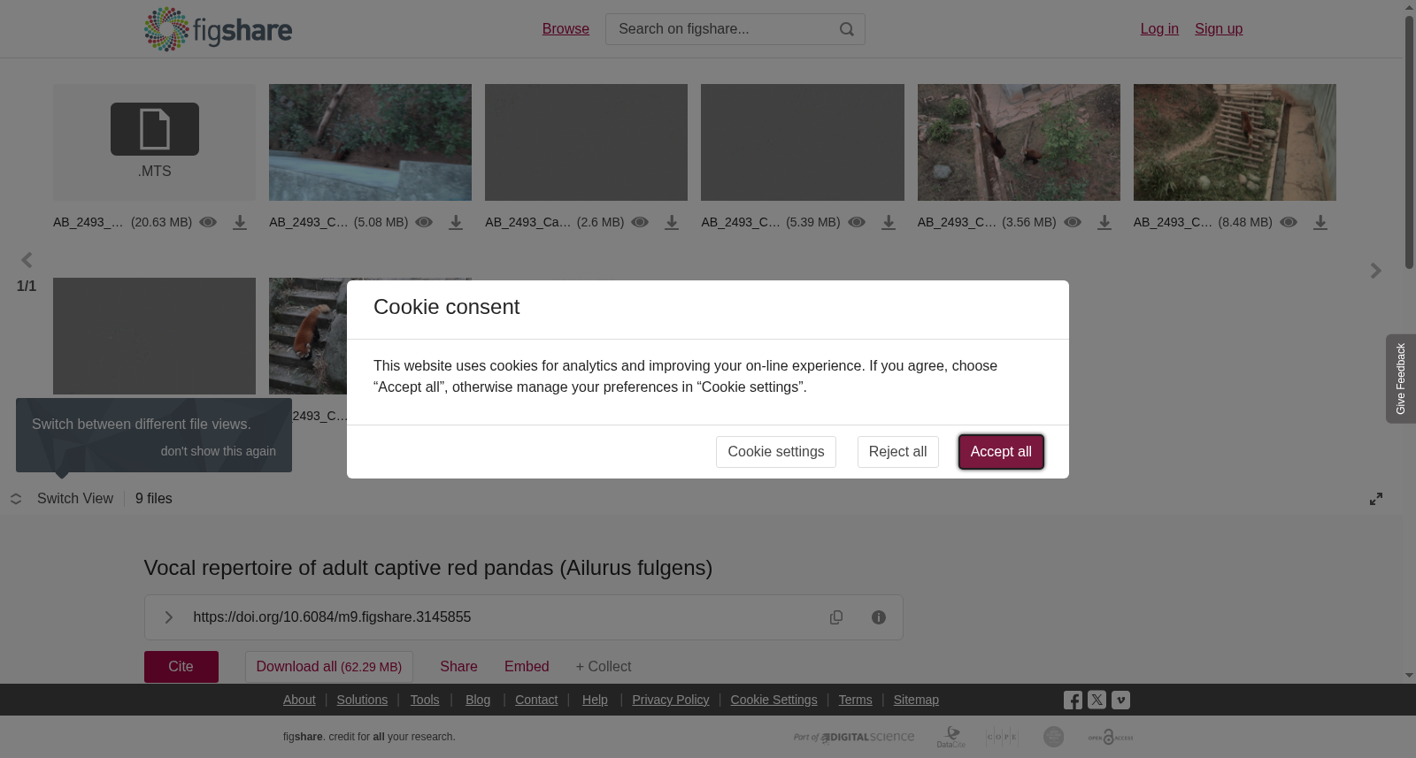Viewport: 1416px width, 758px height.
Task: Open Sitemap footer link
Action: pos(916,700)
